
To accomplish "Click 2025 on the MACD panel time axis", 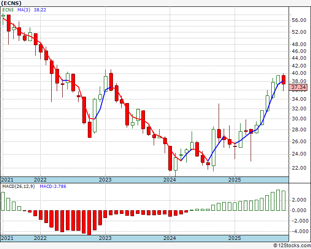I will coord(235,238).
